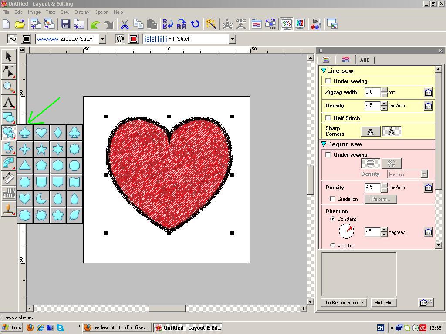Click the red region color swatch
Viewport: 446px width, 334px height.
(134, 39)
